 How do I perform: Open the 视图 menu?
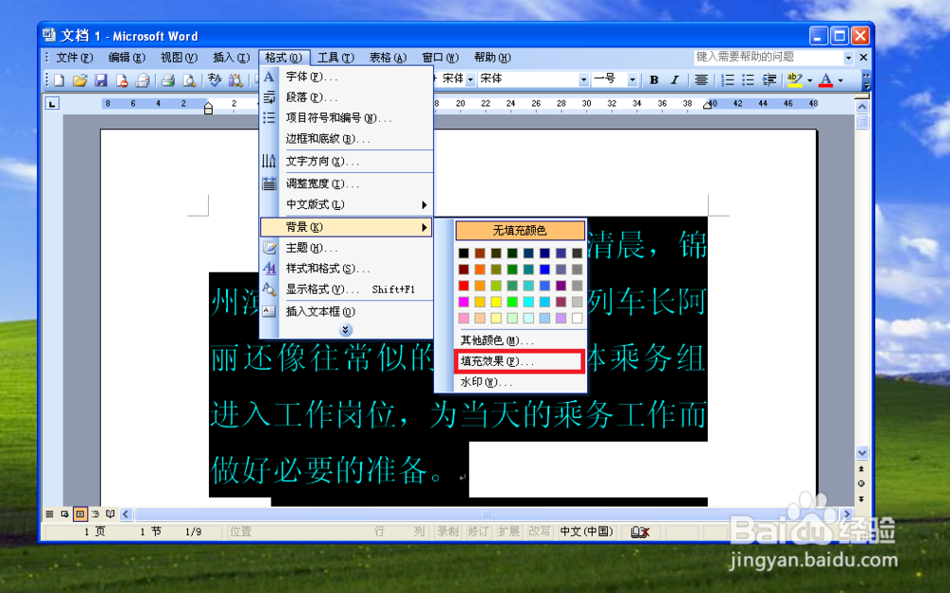[x=179, y=58]
